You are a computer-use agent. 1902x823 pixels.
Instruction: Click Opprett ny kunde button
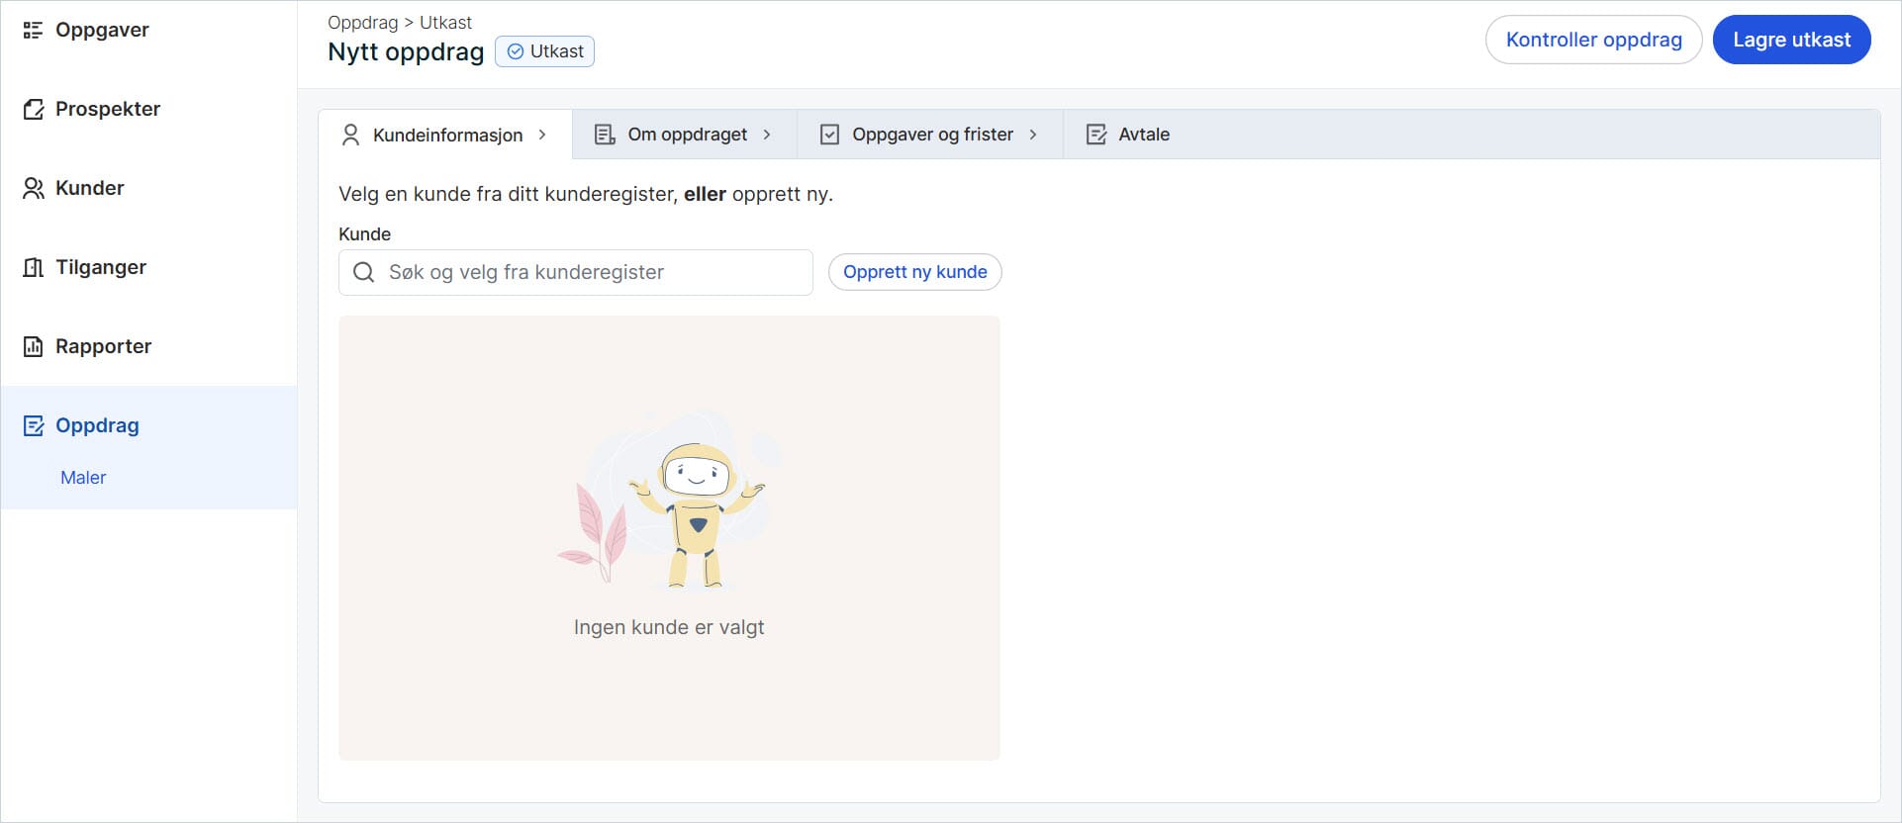914,272
